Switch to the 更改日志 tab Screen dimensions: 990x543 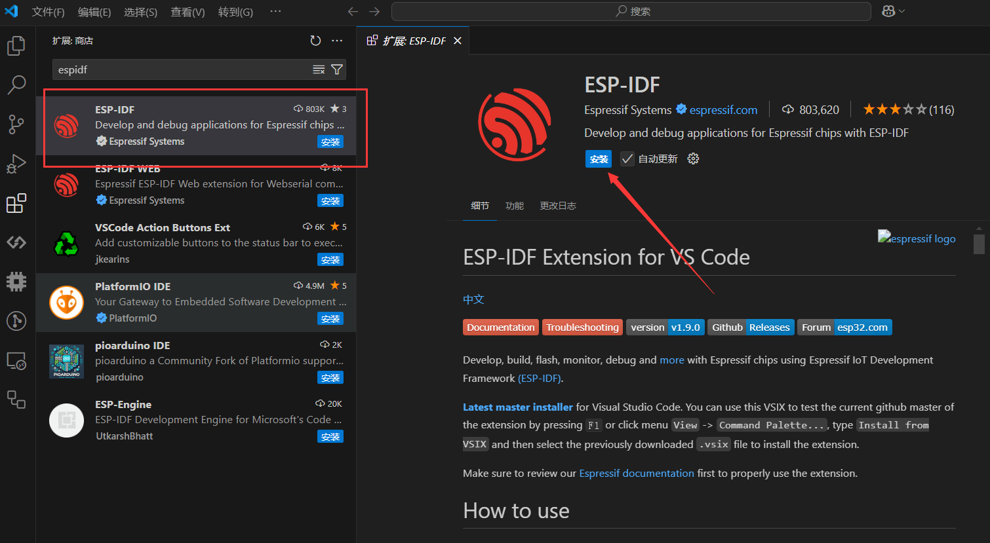(x=557, y=206)
